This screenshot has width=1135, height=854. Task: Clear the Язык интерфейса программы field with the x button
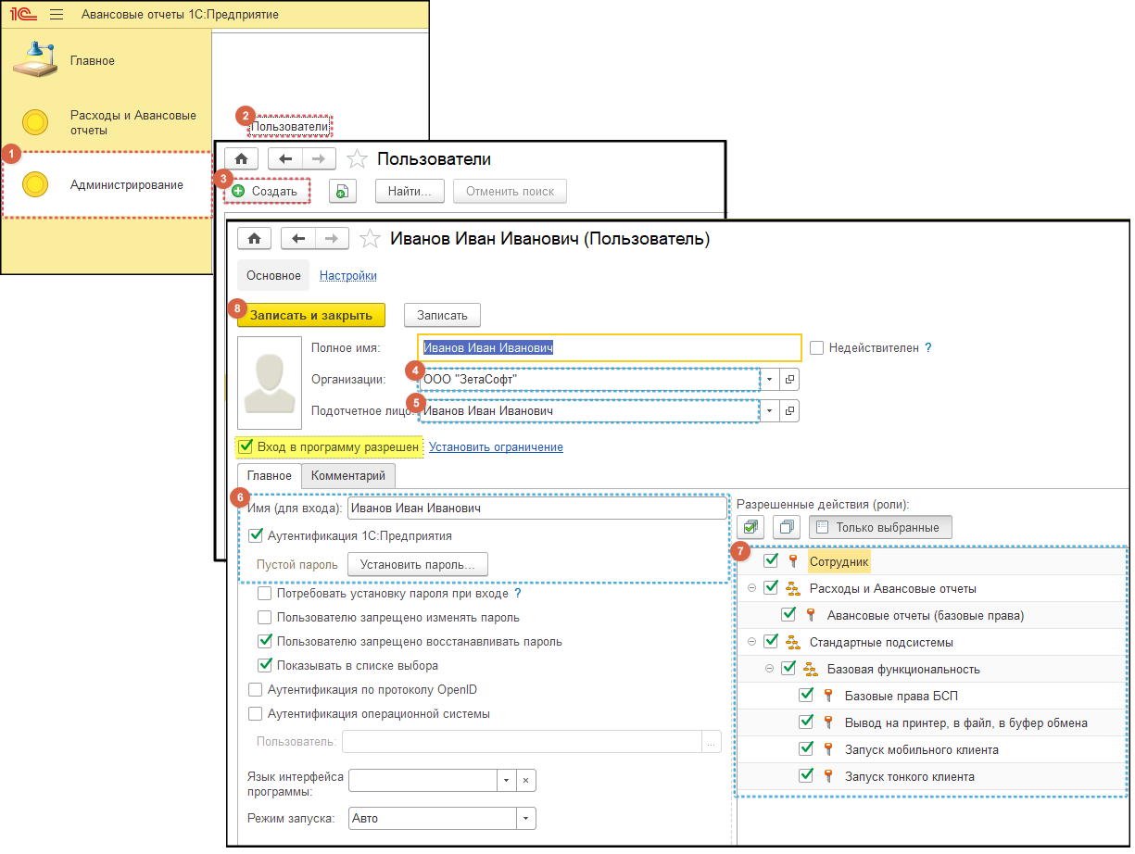(525, 781)
